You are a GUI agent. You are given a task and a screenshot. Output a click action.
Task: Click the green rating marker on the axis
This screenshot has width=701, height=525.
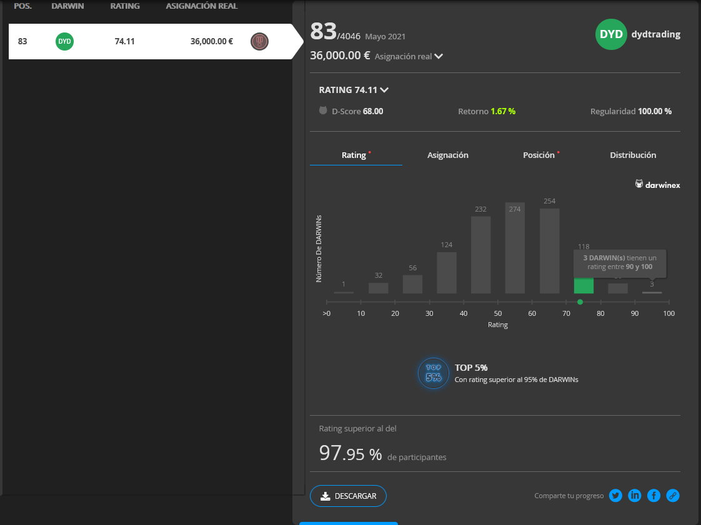(580, 302)
